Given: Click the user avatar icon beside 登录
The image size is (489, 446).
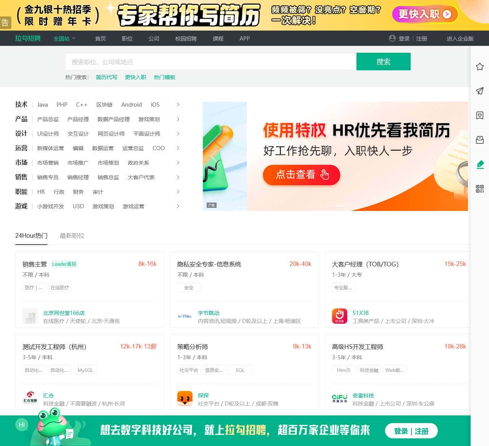Looking at the screenshot, I should [392, 38].
